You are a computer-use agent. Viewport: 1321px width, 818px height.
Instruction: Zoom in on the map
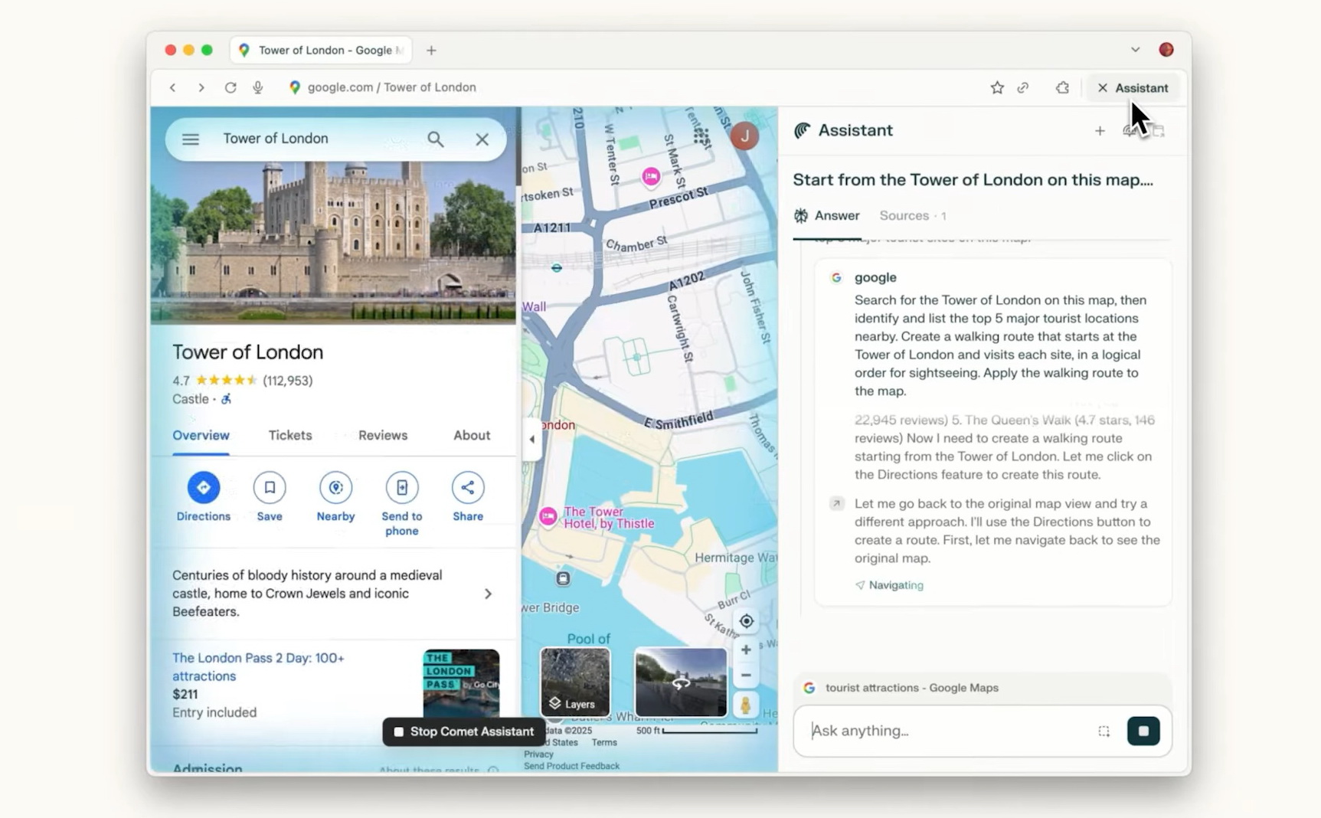pyautogui.click(x=746, y=649)
